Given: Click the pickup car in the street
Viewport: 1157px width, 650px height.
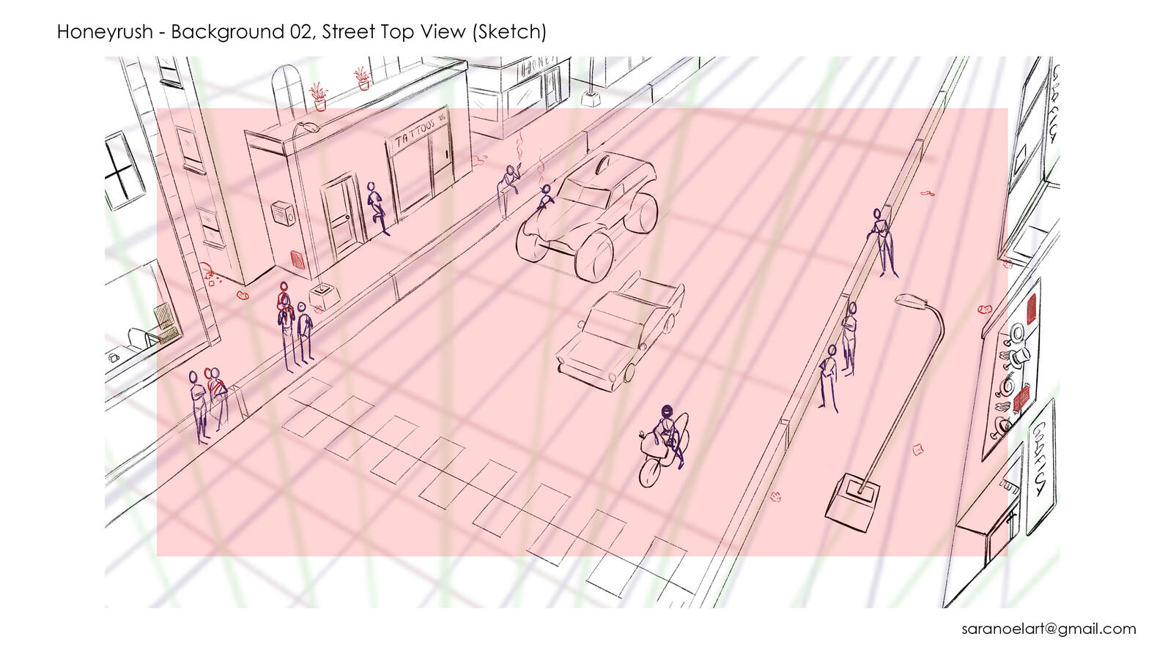Looking at the screenshot, I should pos(621,332).
